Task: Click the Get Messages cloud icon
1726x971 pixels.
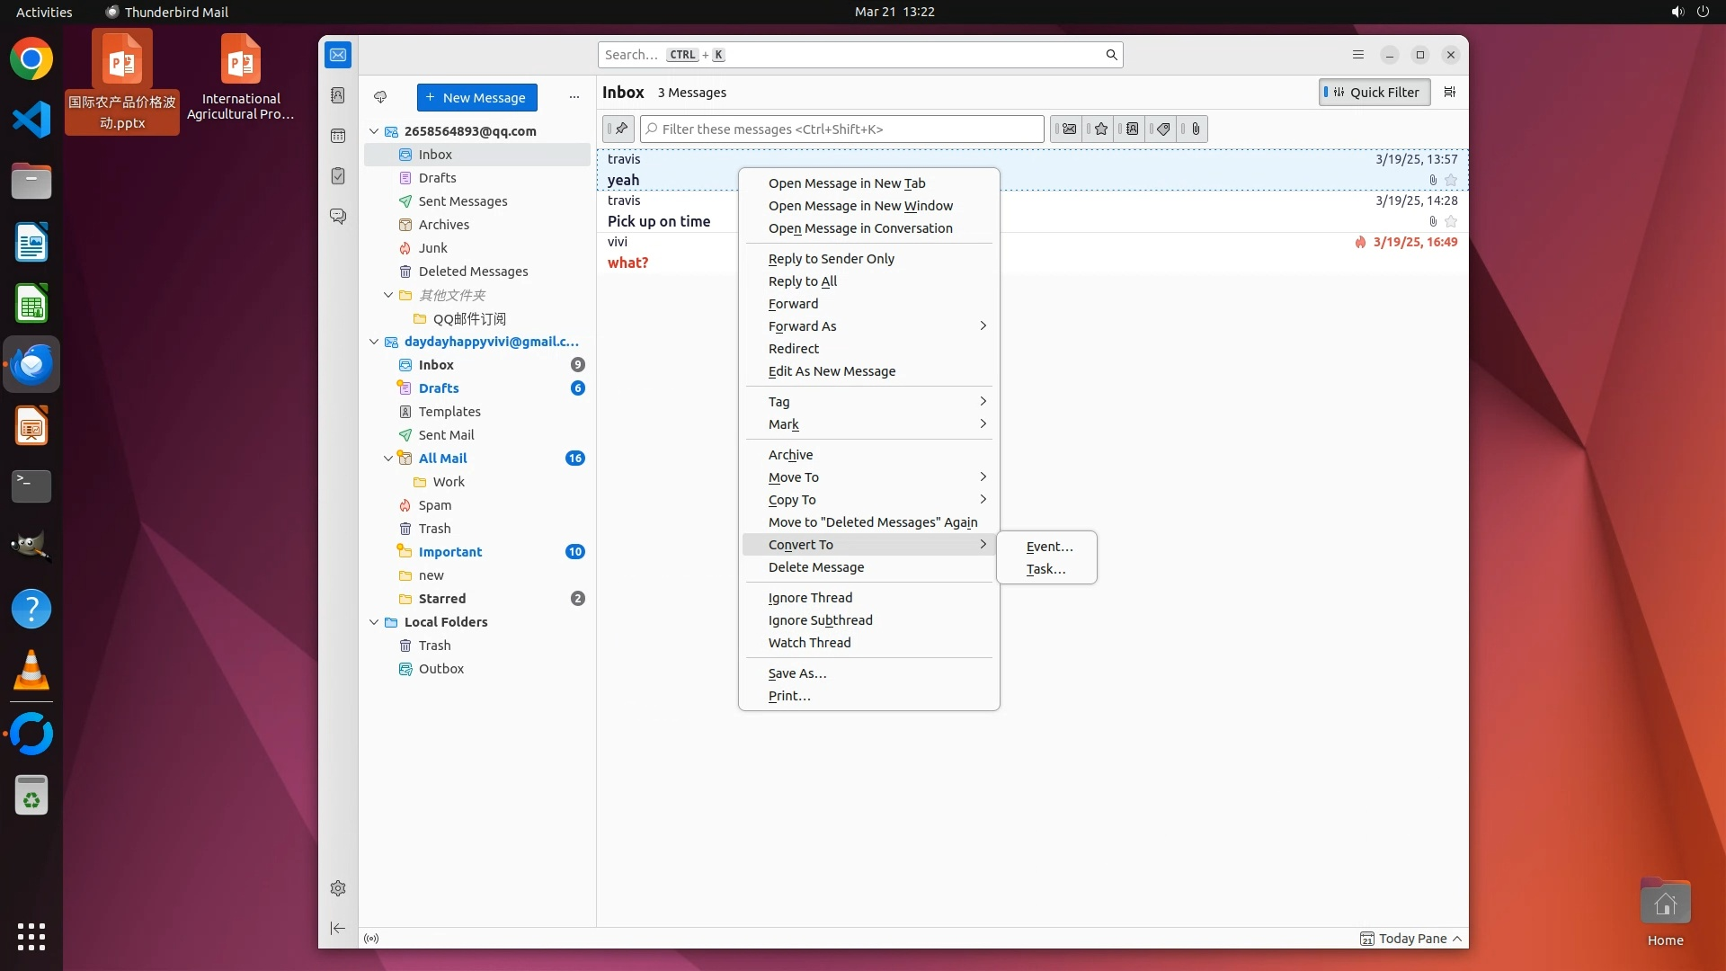Action: [x=380, y=97]
